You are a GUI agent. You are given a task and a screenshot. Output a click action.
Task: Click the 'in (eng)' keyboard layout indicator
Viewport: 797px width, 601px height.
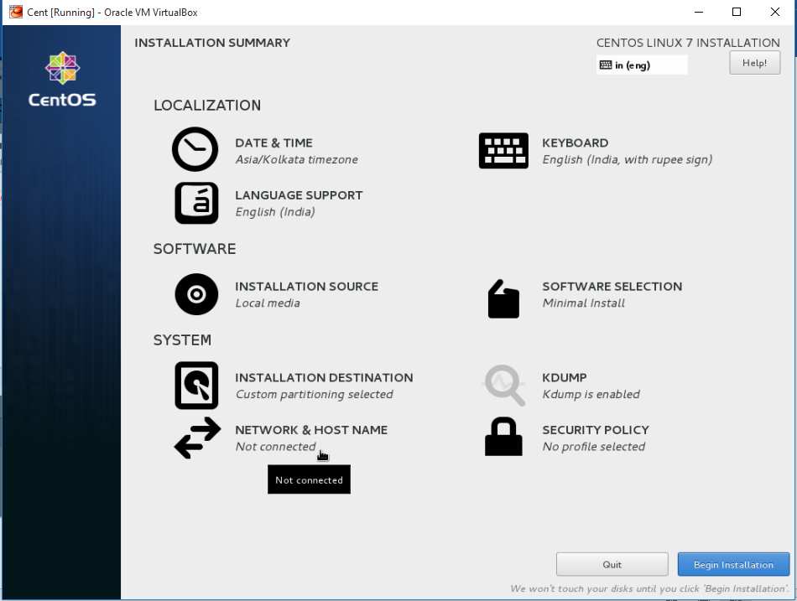click(642, 65)
